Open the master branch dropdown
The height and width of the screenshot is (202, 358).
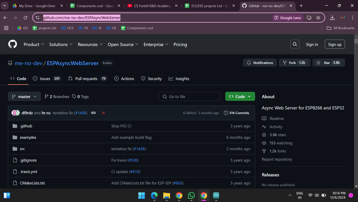[x=24, y=96]
